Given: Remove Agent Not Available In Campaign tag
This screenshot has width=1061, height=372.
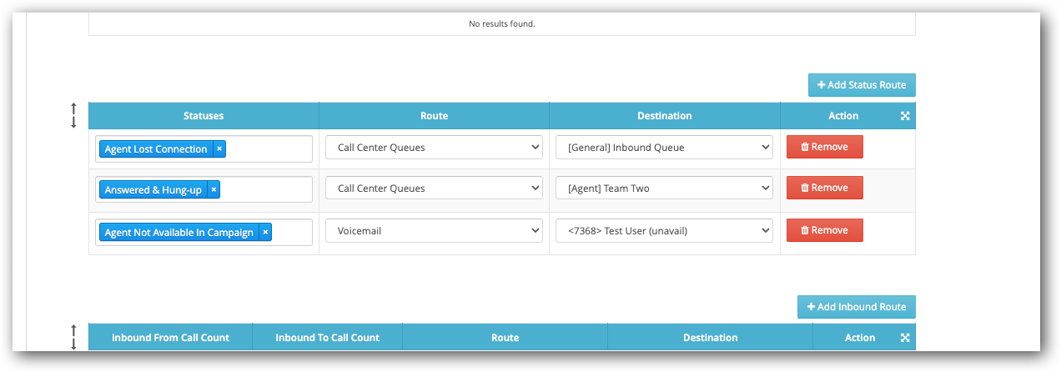Looking at the screenshot, I should [265, 233].
